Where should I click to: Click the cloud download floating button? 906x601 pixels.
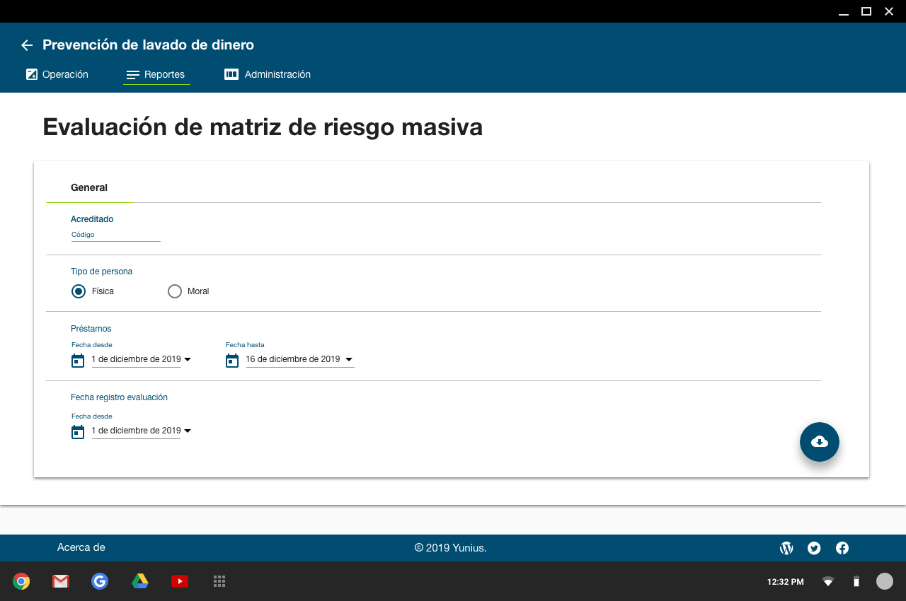point(819,442)
